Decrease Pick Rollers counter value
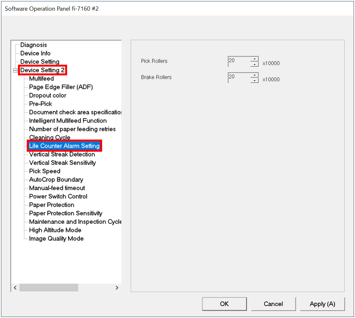 click(254, 64)
